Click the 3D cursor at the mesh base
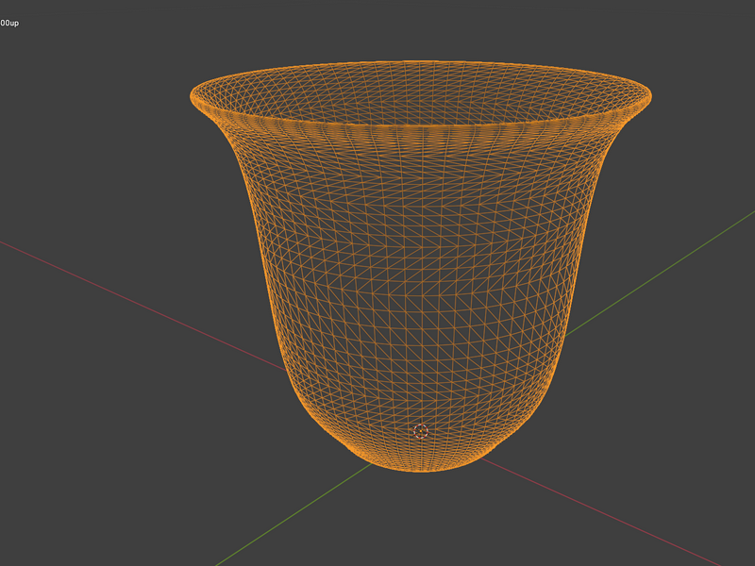This screenshot has width=755, height=566. click(421, 431)
